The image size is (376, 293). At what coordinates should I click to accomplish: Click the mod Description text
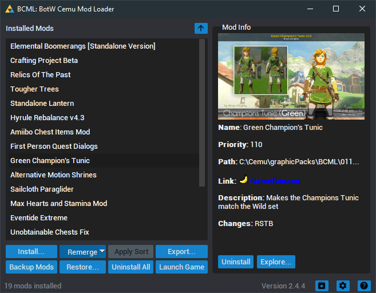pyautogui.click(x=288, y=202)
